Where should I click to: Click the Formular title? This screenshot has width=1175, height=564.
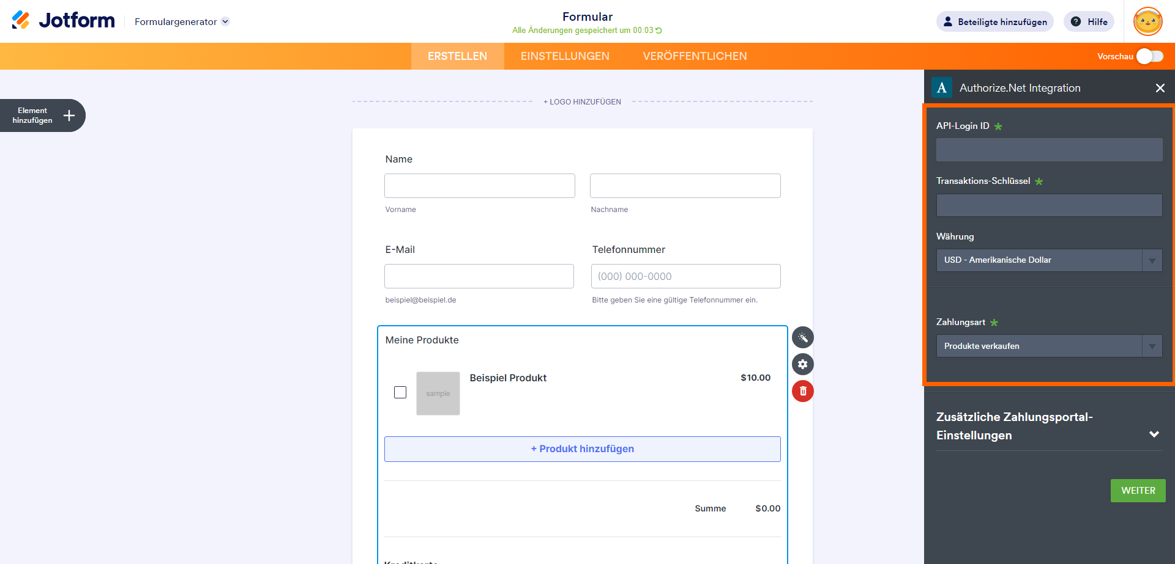coord(587,17)
